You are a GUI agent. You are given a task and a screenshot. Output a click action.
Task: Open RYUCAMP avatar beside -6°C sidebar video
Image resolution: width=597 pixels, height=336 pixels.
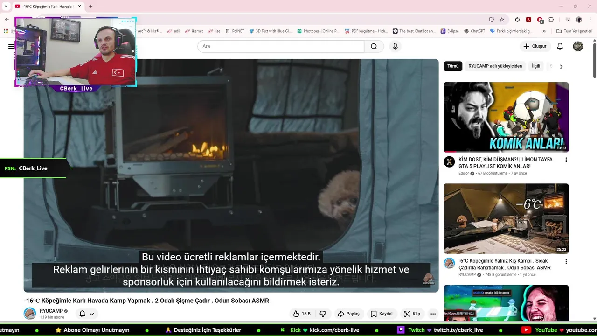(449, 263)
